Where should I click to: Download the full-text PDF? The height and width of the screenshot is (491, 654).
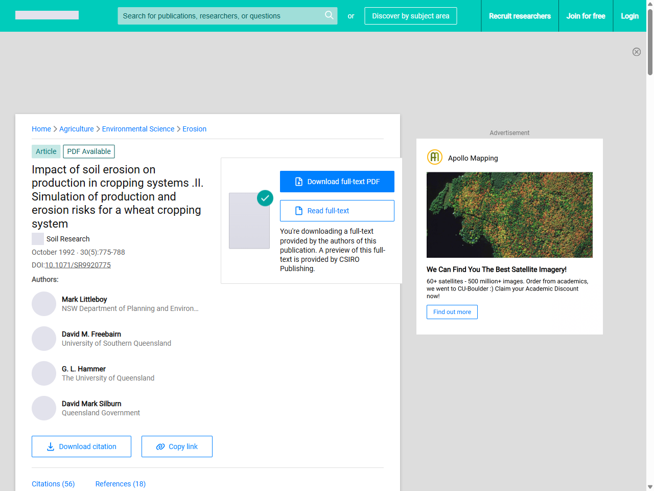pyautogui.click(x=337, y=182)
